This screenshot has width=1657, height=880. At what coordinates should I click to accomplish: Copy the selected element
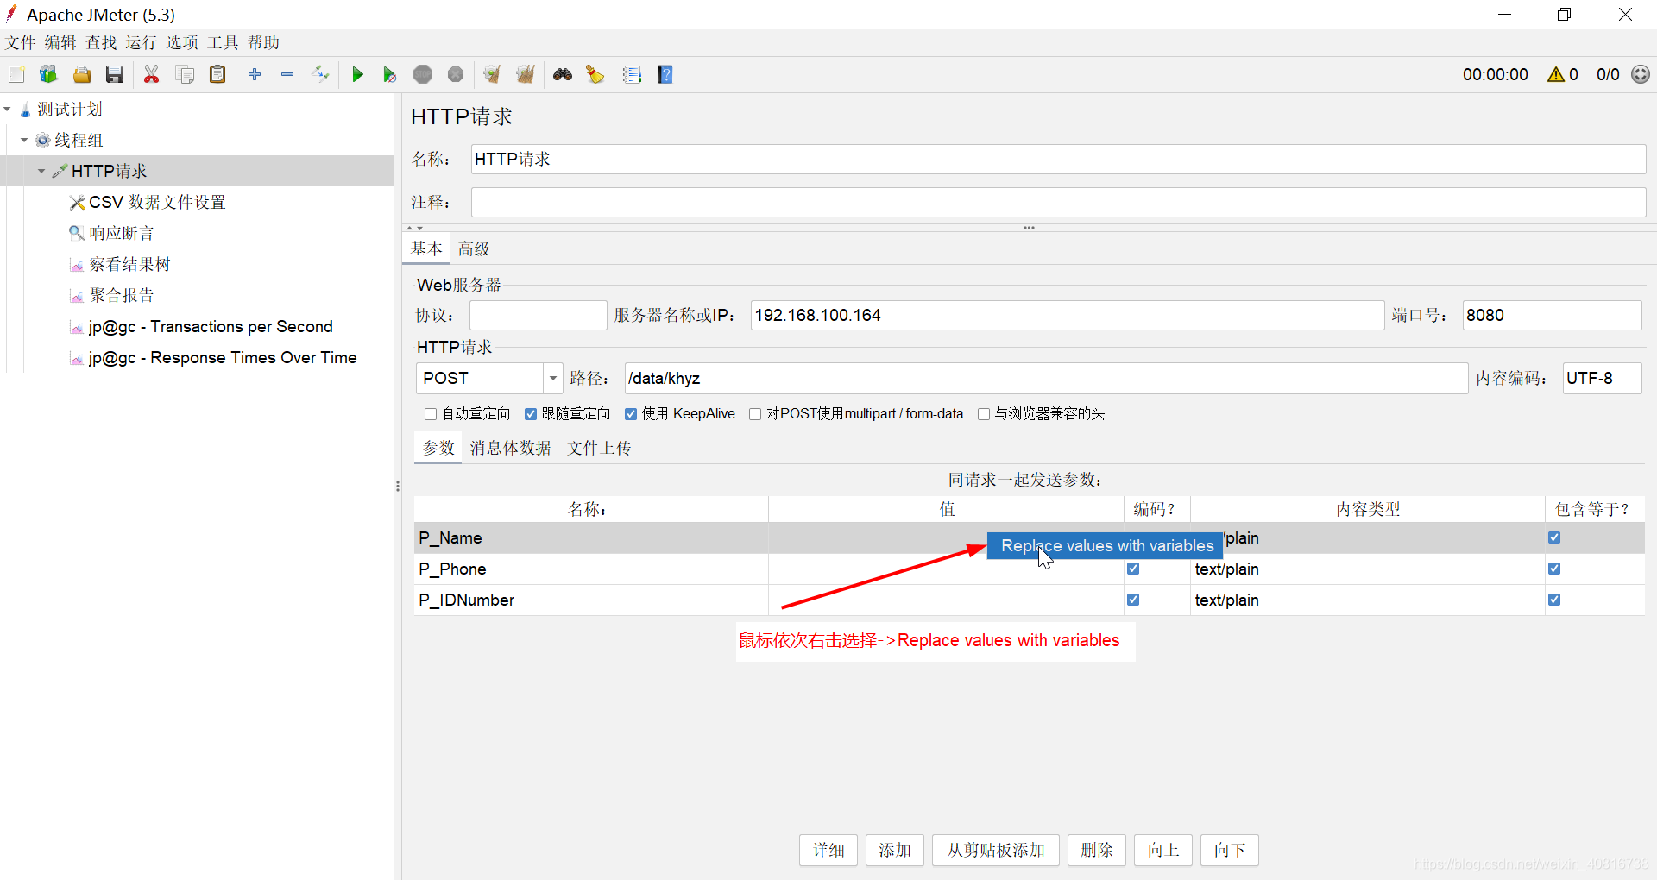[185, 74]
